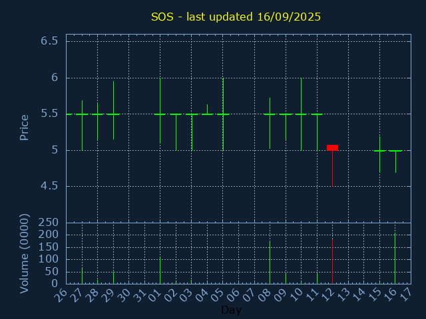Click day label 15 on the x-axis
The width and height of the screenshot is (426, 319).
[x=373, y=295]
